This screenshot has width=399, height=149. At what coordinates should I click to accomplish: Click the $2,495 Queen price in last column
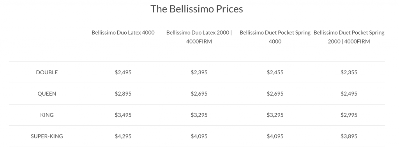(349, 94)
